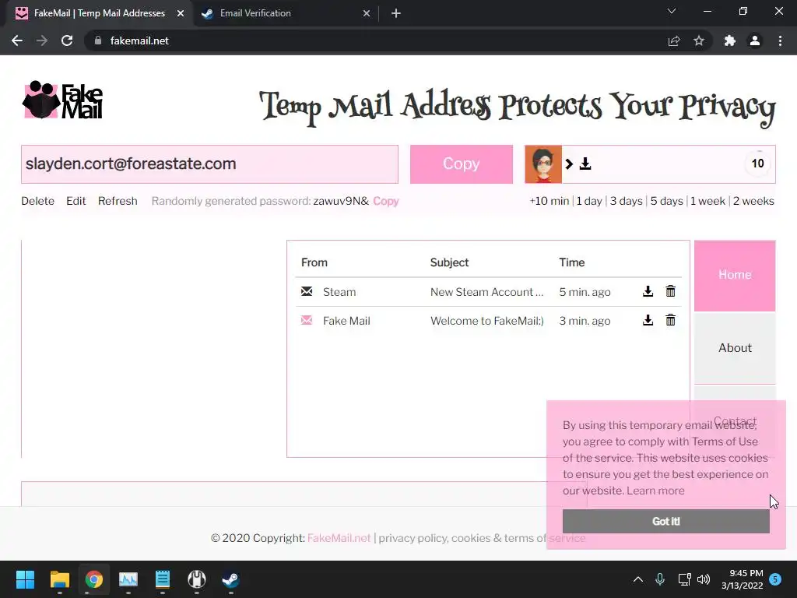The width and height of the screenshot is (797, 598).
Task: Open the Welcome to FakeMail:) email
Action: point(487,321)
